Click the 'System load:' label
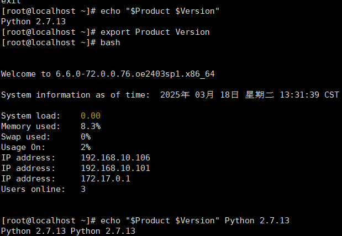342x236 pixels. (x=30, y=116)
